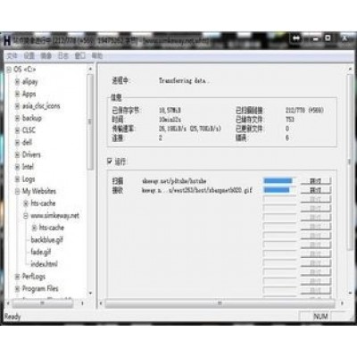Screen dimensions: 357x357
Task: Click the HTTrack H icon in title bar
Action: click(7, 41)
